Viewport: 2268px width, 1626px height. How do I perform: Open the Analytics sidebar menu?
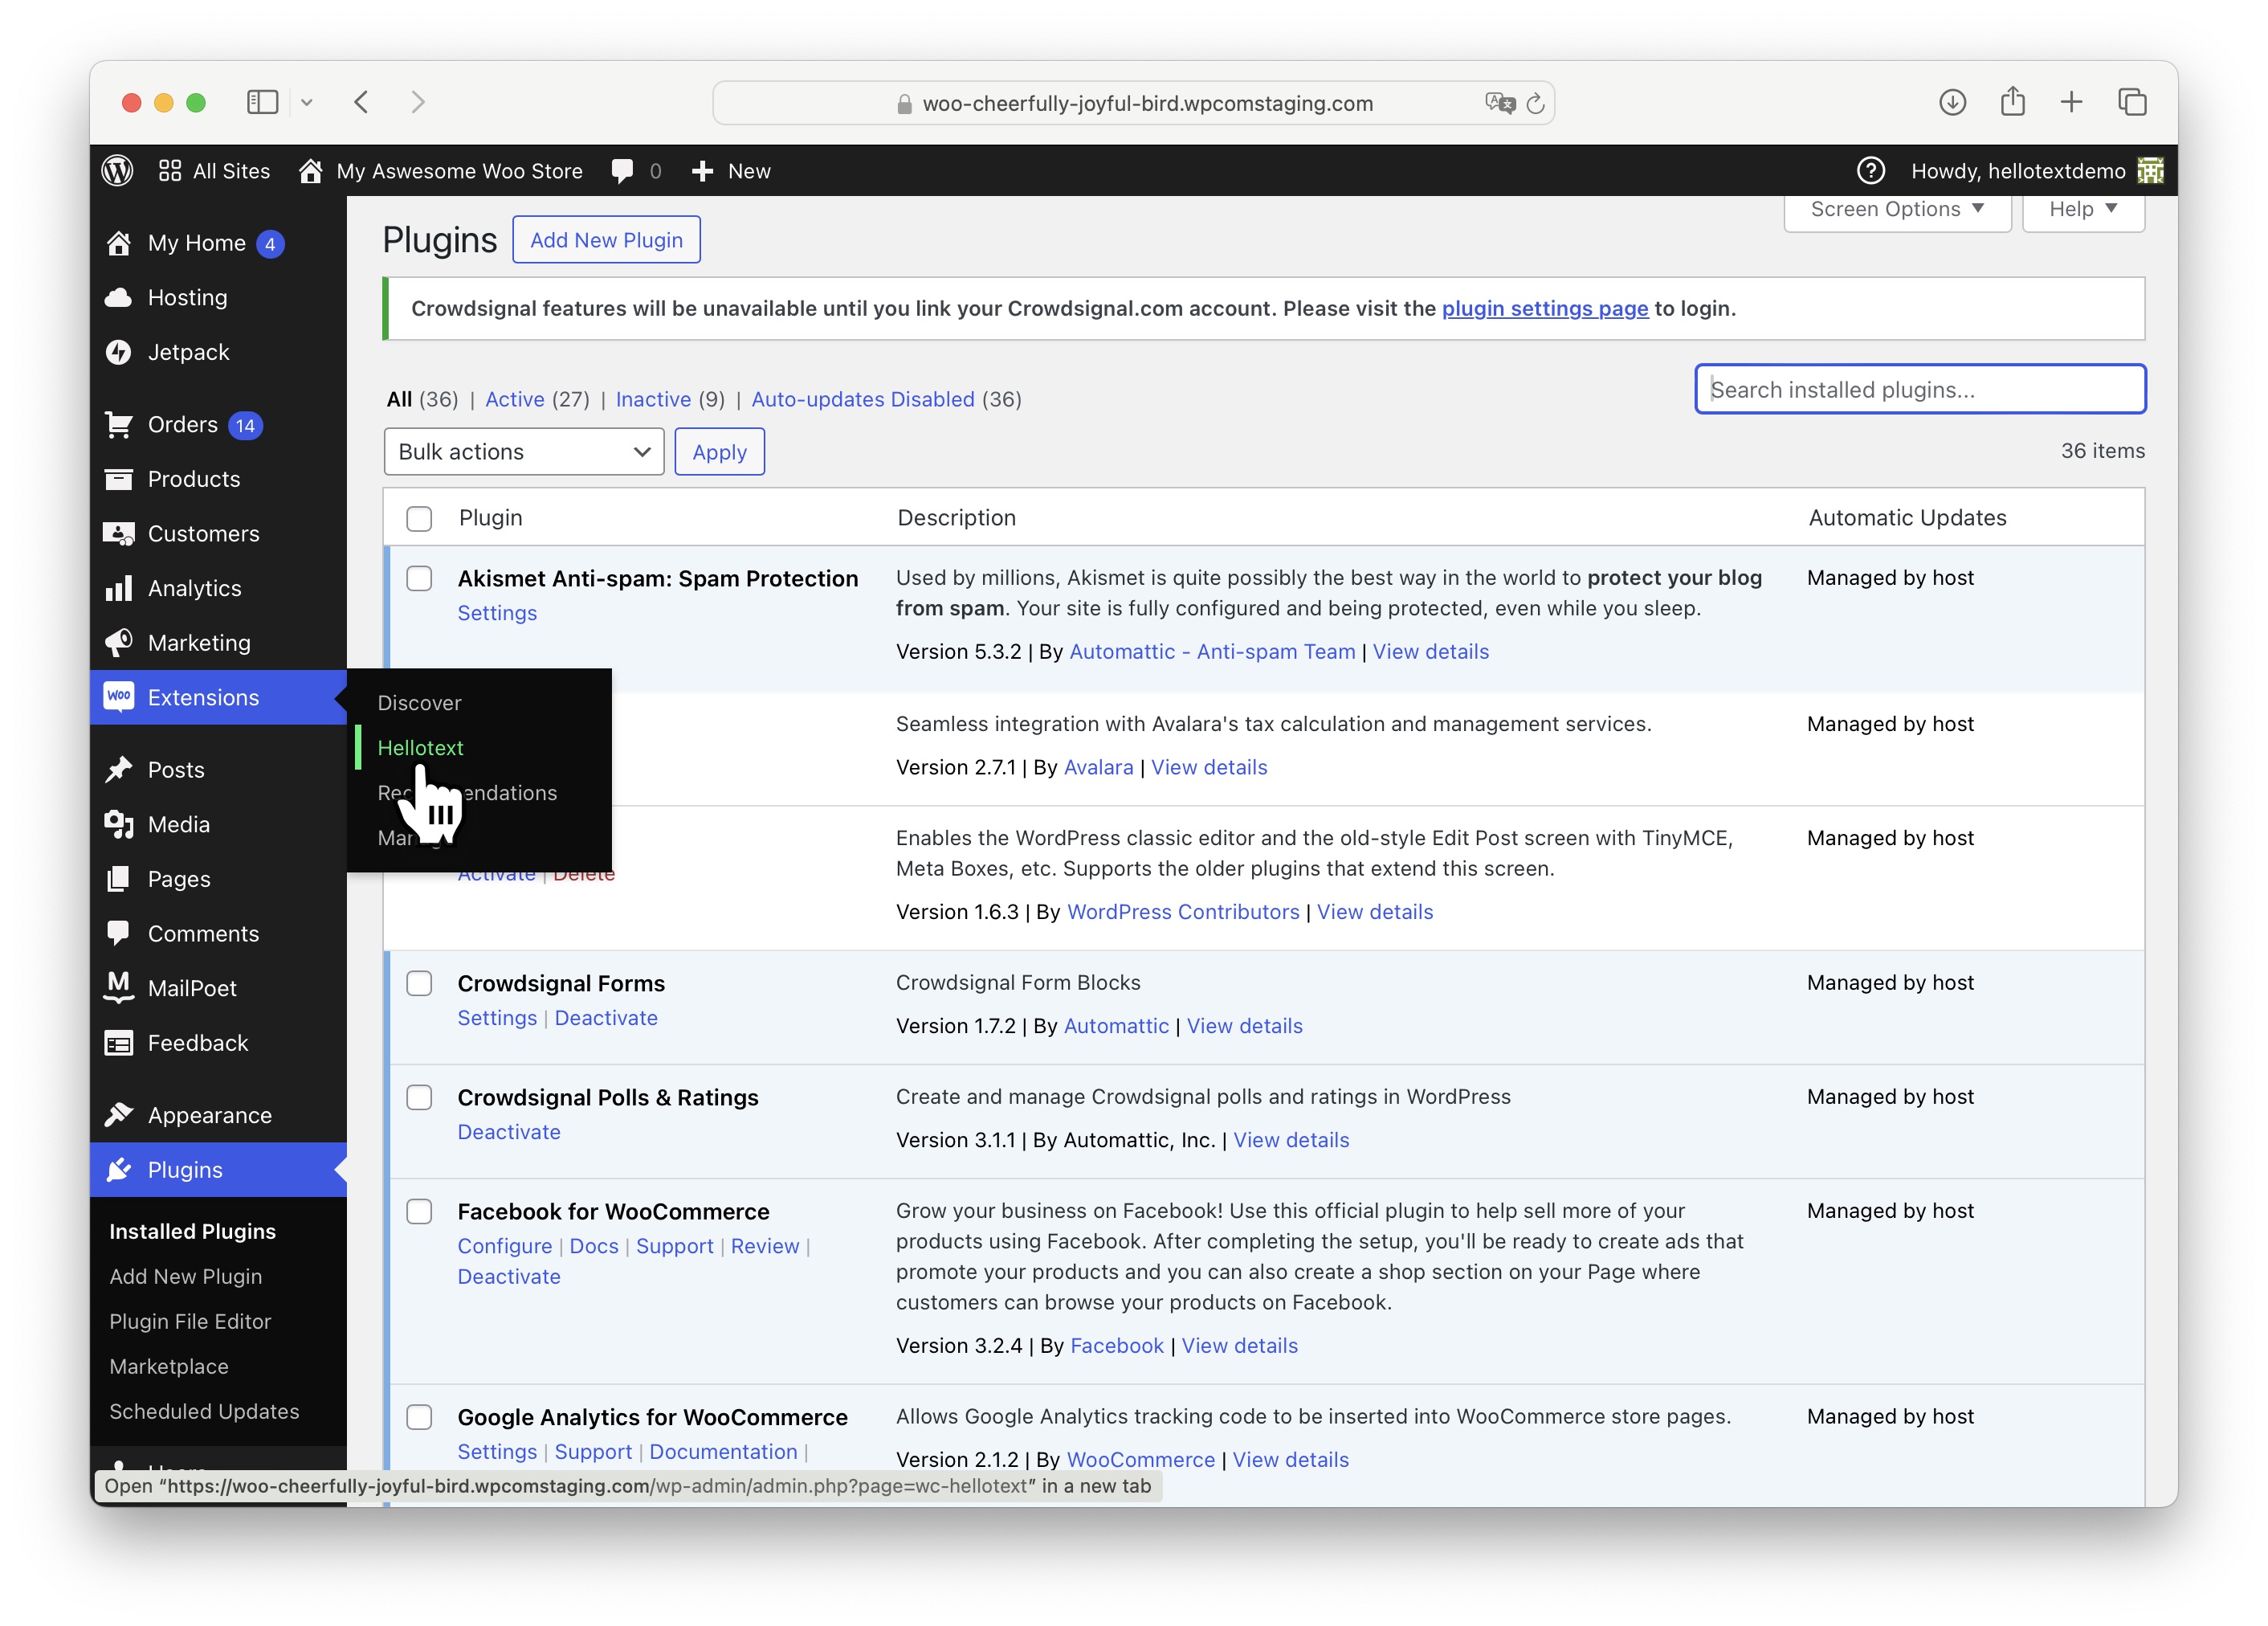[194, 588]
